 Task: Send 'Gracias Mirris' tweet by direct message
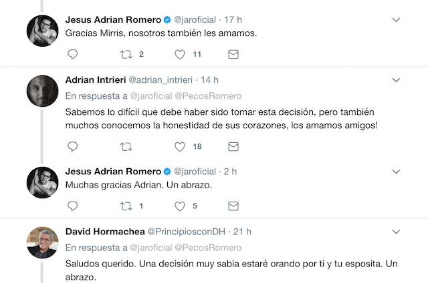click(x=233, y=54)
